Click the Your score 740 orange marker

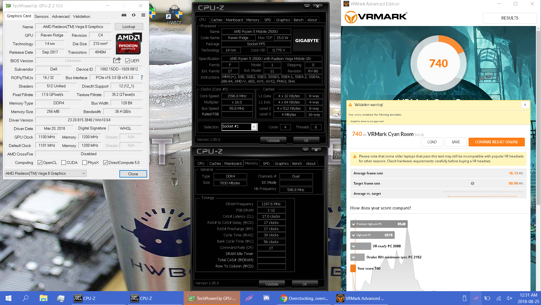tap(353, 268)
